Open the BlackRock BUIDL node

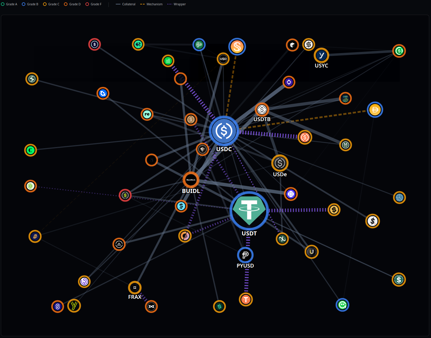pyautogui.click(x=191, y=180)
